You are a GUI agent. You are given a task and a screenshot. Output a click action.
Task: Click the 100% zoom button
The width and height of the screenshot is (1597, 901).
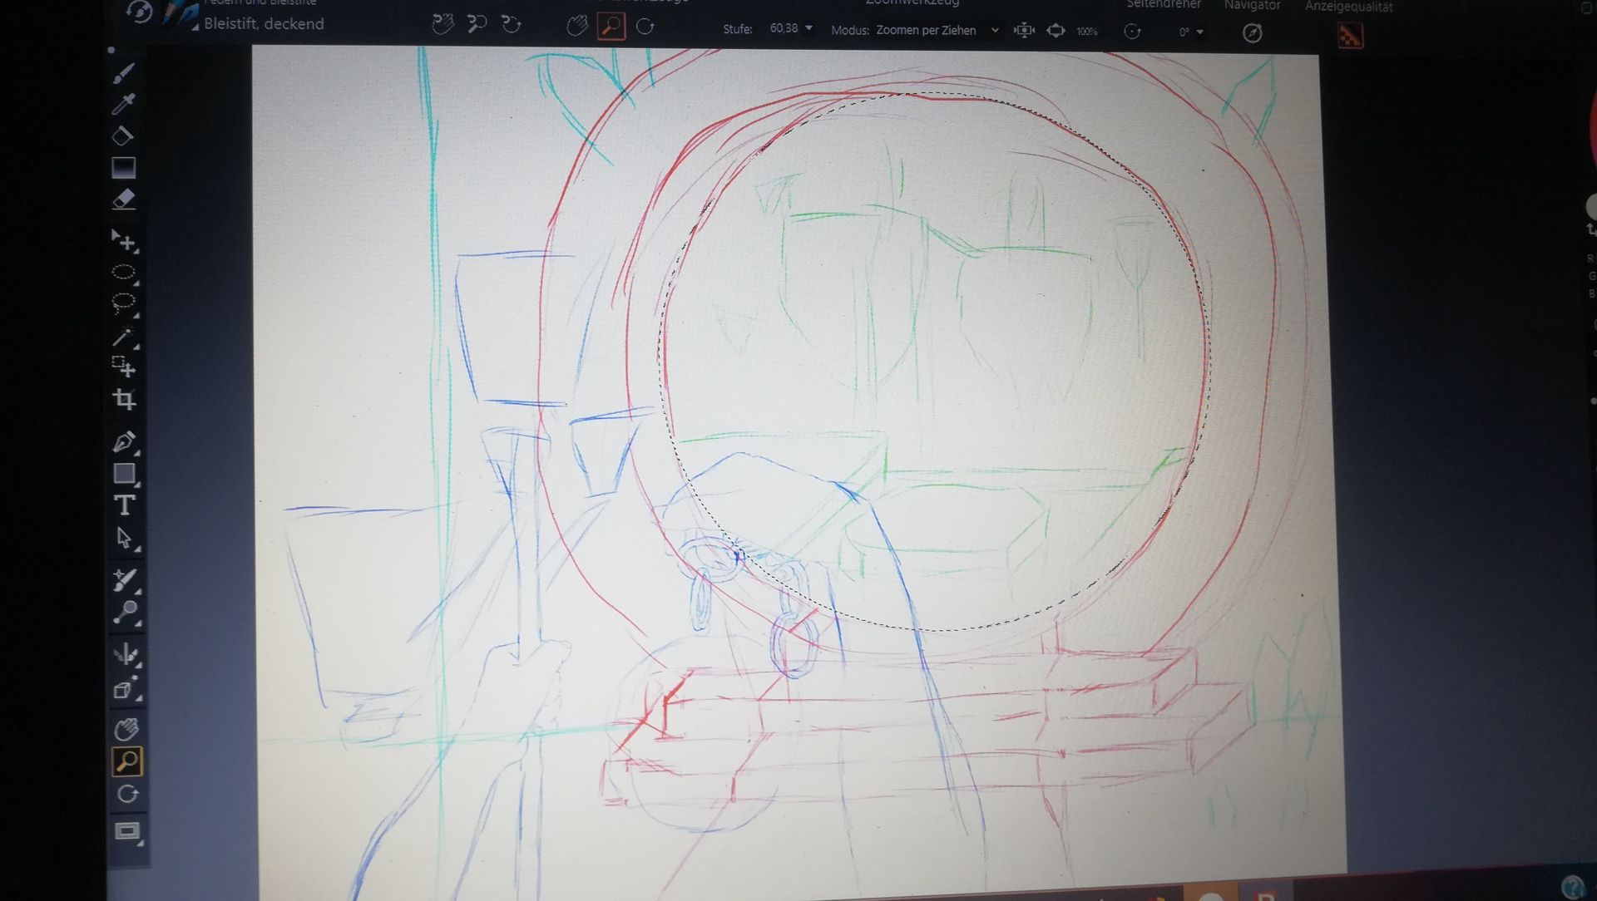click(x=1087, y=32)
